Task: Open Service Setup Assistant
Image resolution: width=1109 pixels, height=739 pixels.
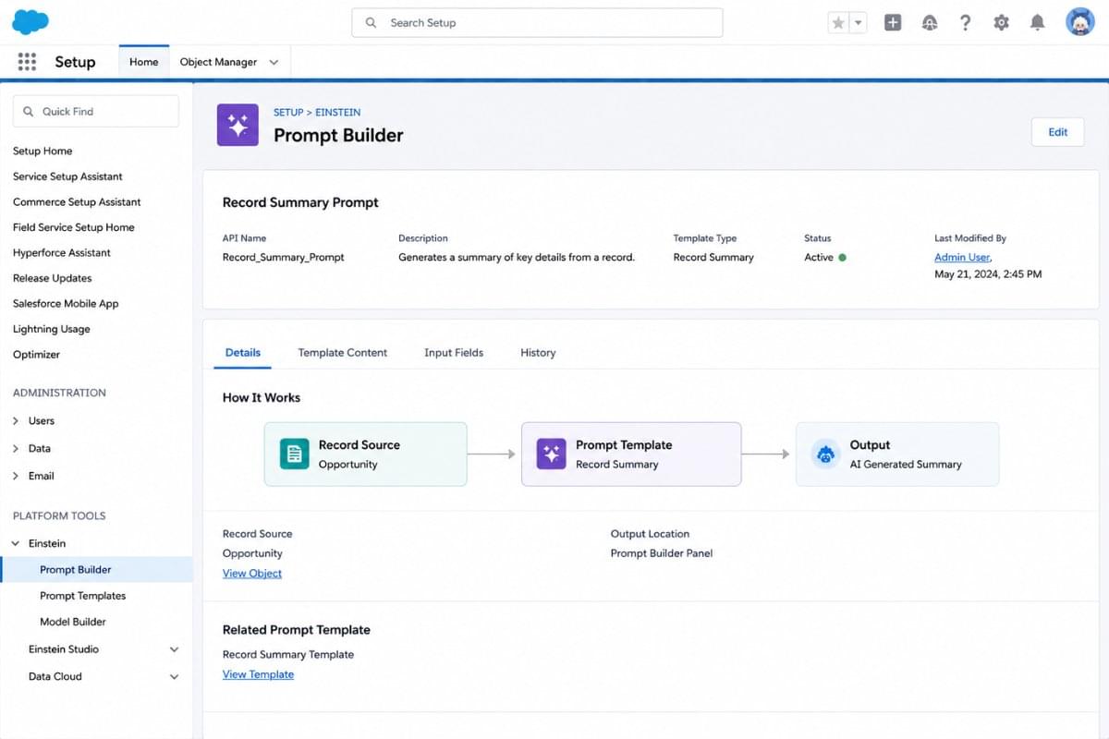Action: coord(67,176)
